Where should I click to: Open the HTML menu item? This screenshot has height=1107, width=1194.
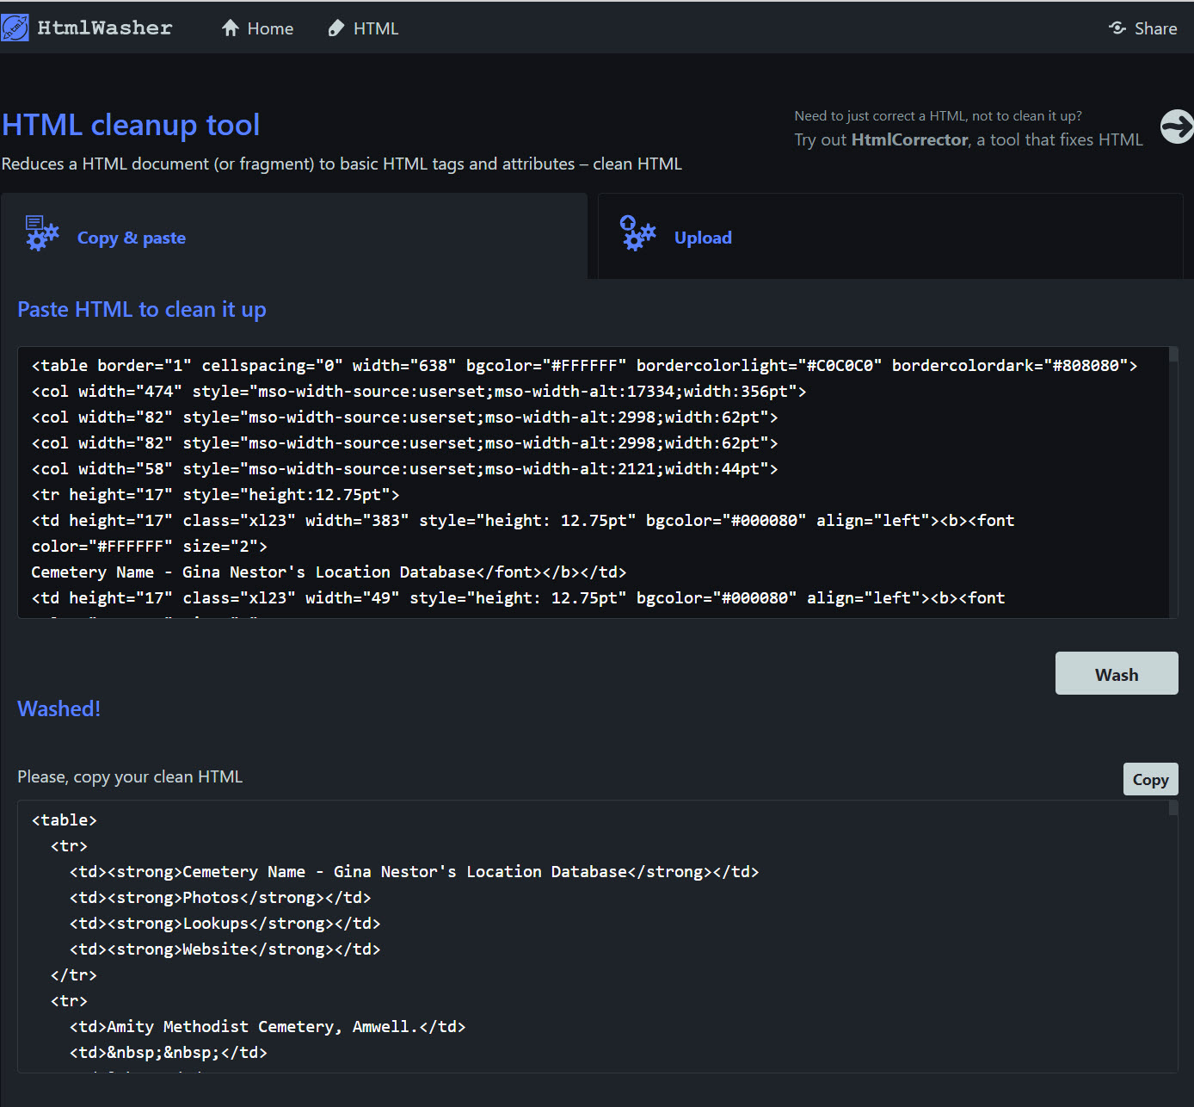click(363, 28)
